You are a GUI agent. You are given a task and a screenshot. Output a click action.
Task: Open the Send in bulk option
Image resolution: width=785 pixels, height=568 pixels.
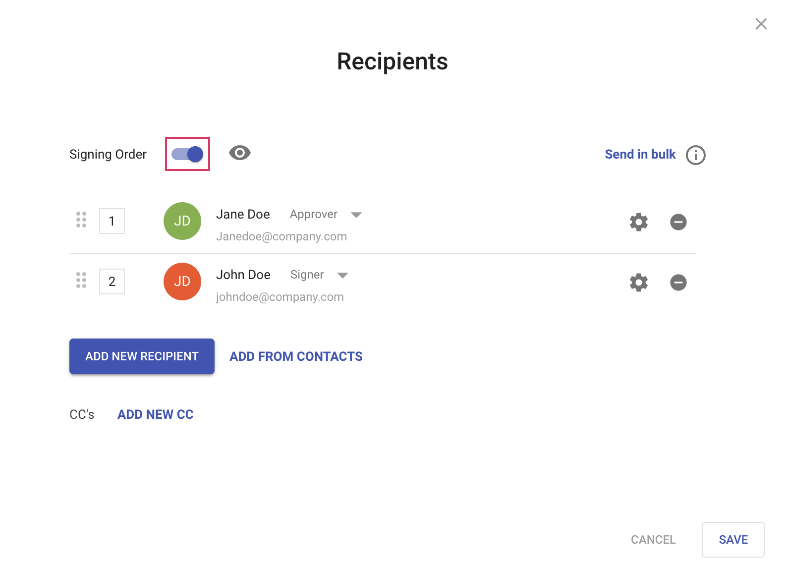click(x=640, y=155)
